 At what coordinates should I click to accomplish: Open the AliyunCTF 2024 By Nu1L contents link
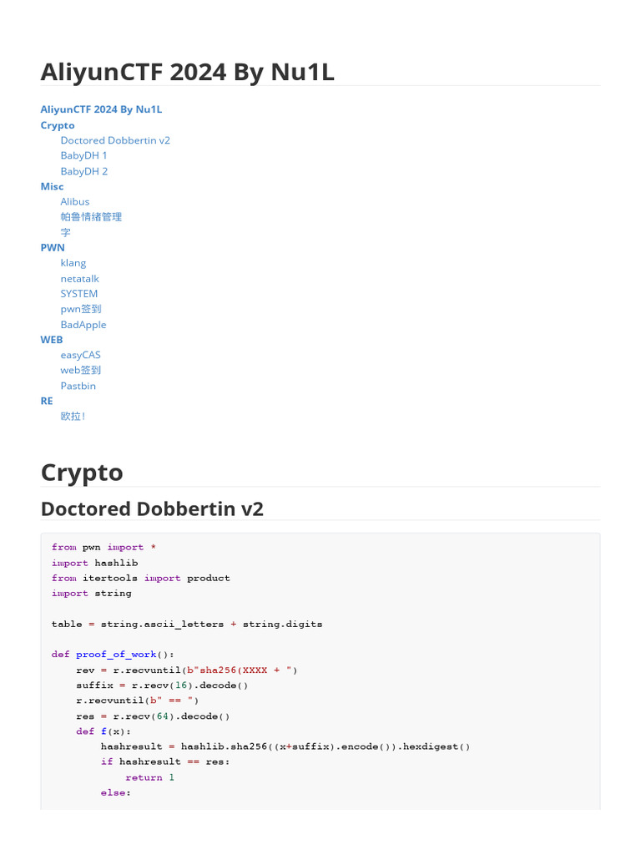(101, 109)
